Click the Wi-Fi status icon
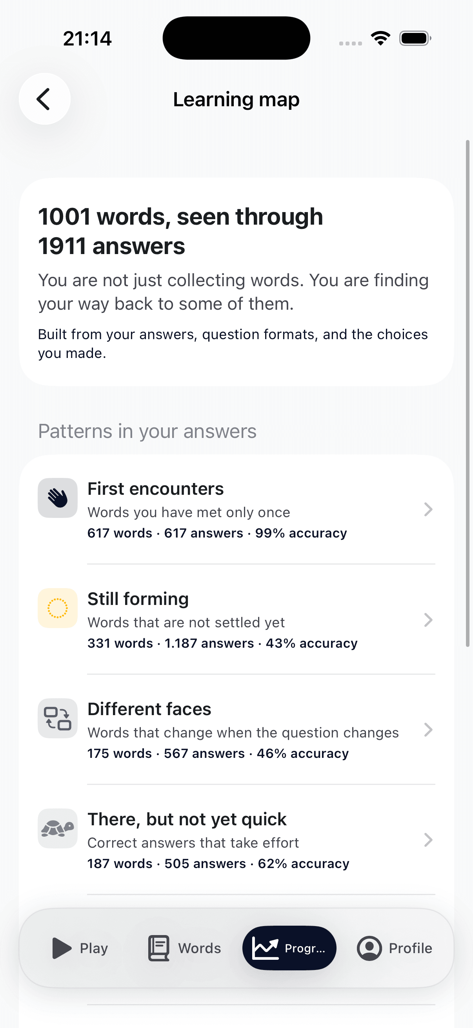 point(380,38)
